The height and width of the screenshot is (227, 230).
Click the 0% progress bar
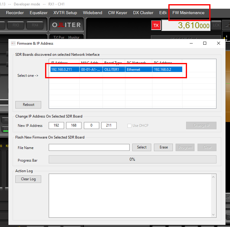133,160
